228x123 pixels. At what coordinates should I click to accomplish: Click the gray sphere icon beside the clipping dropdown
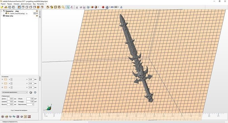[31, 92]
